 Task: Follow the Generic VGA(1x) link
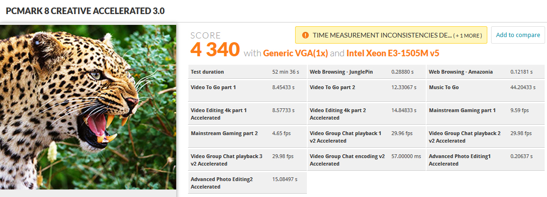coord(296,53)
